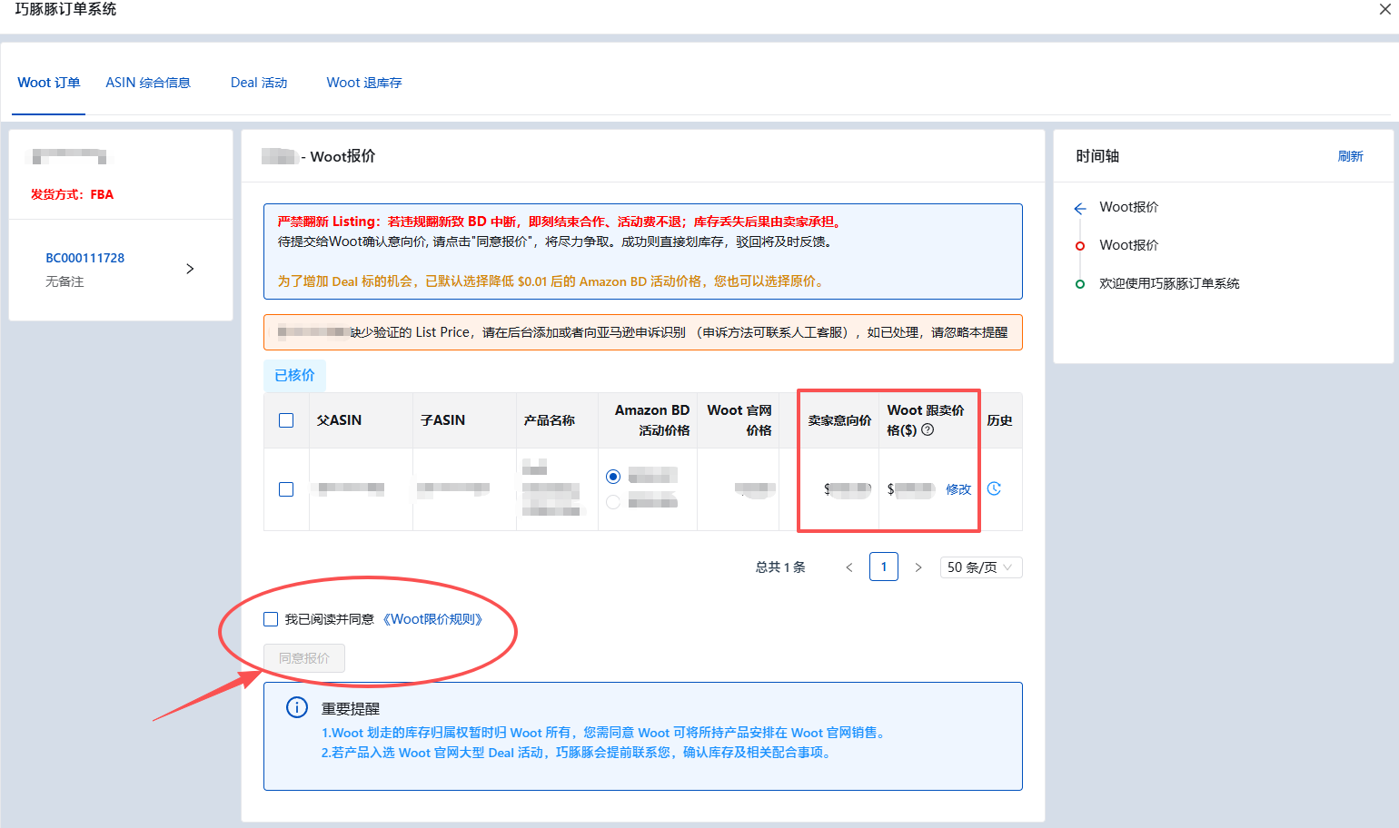Open Woot 退库存 tab
This screenshot has height=828, width=1399.
364,83
